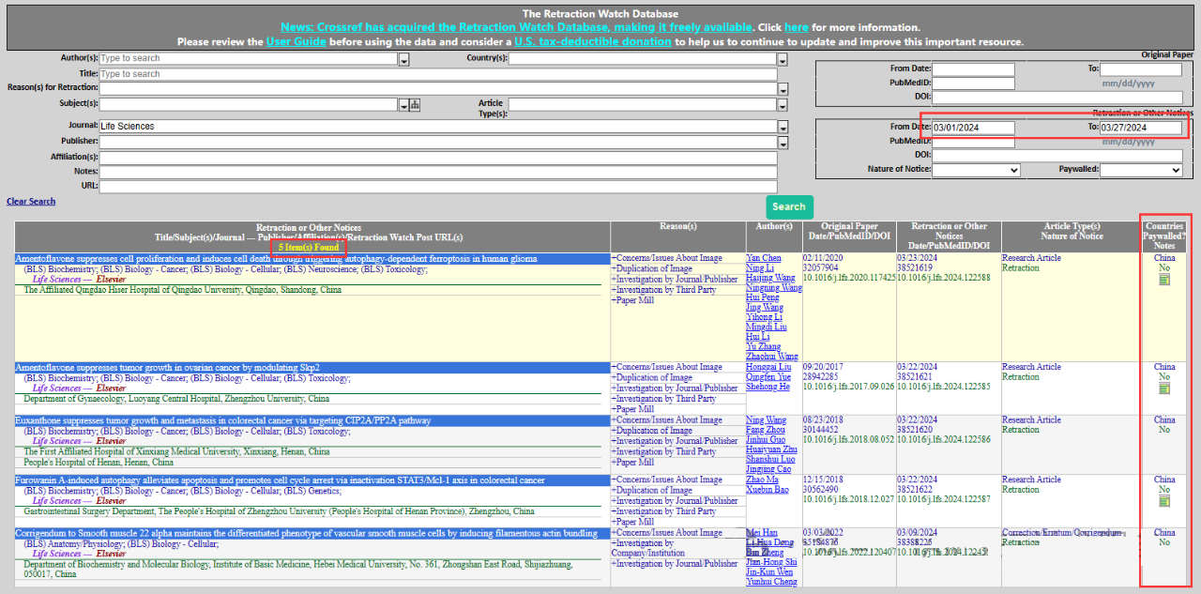Click the 'here' link for more information
The image size is (1201, 594).
click(796, 28)
